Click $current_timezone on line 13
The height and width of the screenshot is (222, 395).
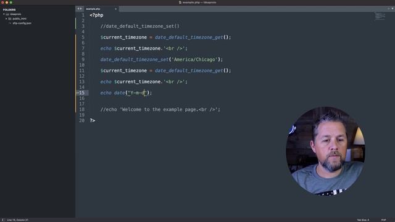[x=137, y=82]
